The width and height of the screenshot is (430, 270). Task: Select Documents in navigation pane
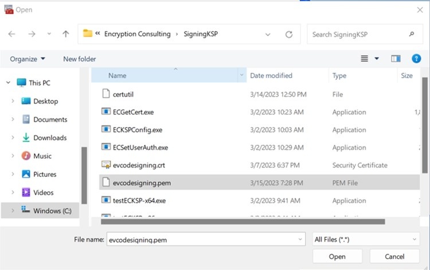pos(50,119)
